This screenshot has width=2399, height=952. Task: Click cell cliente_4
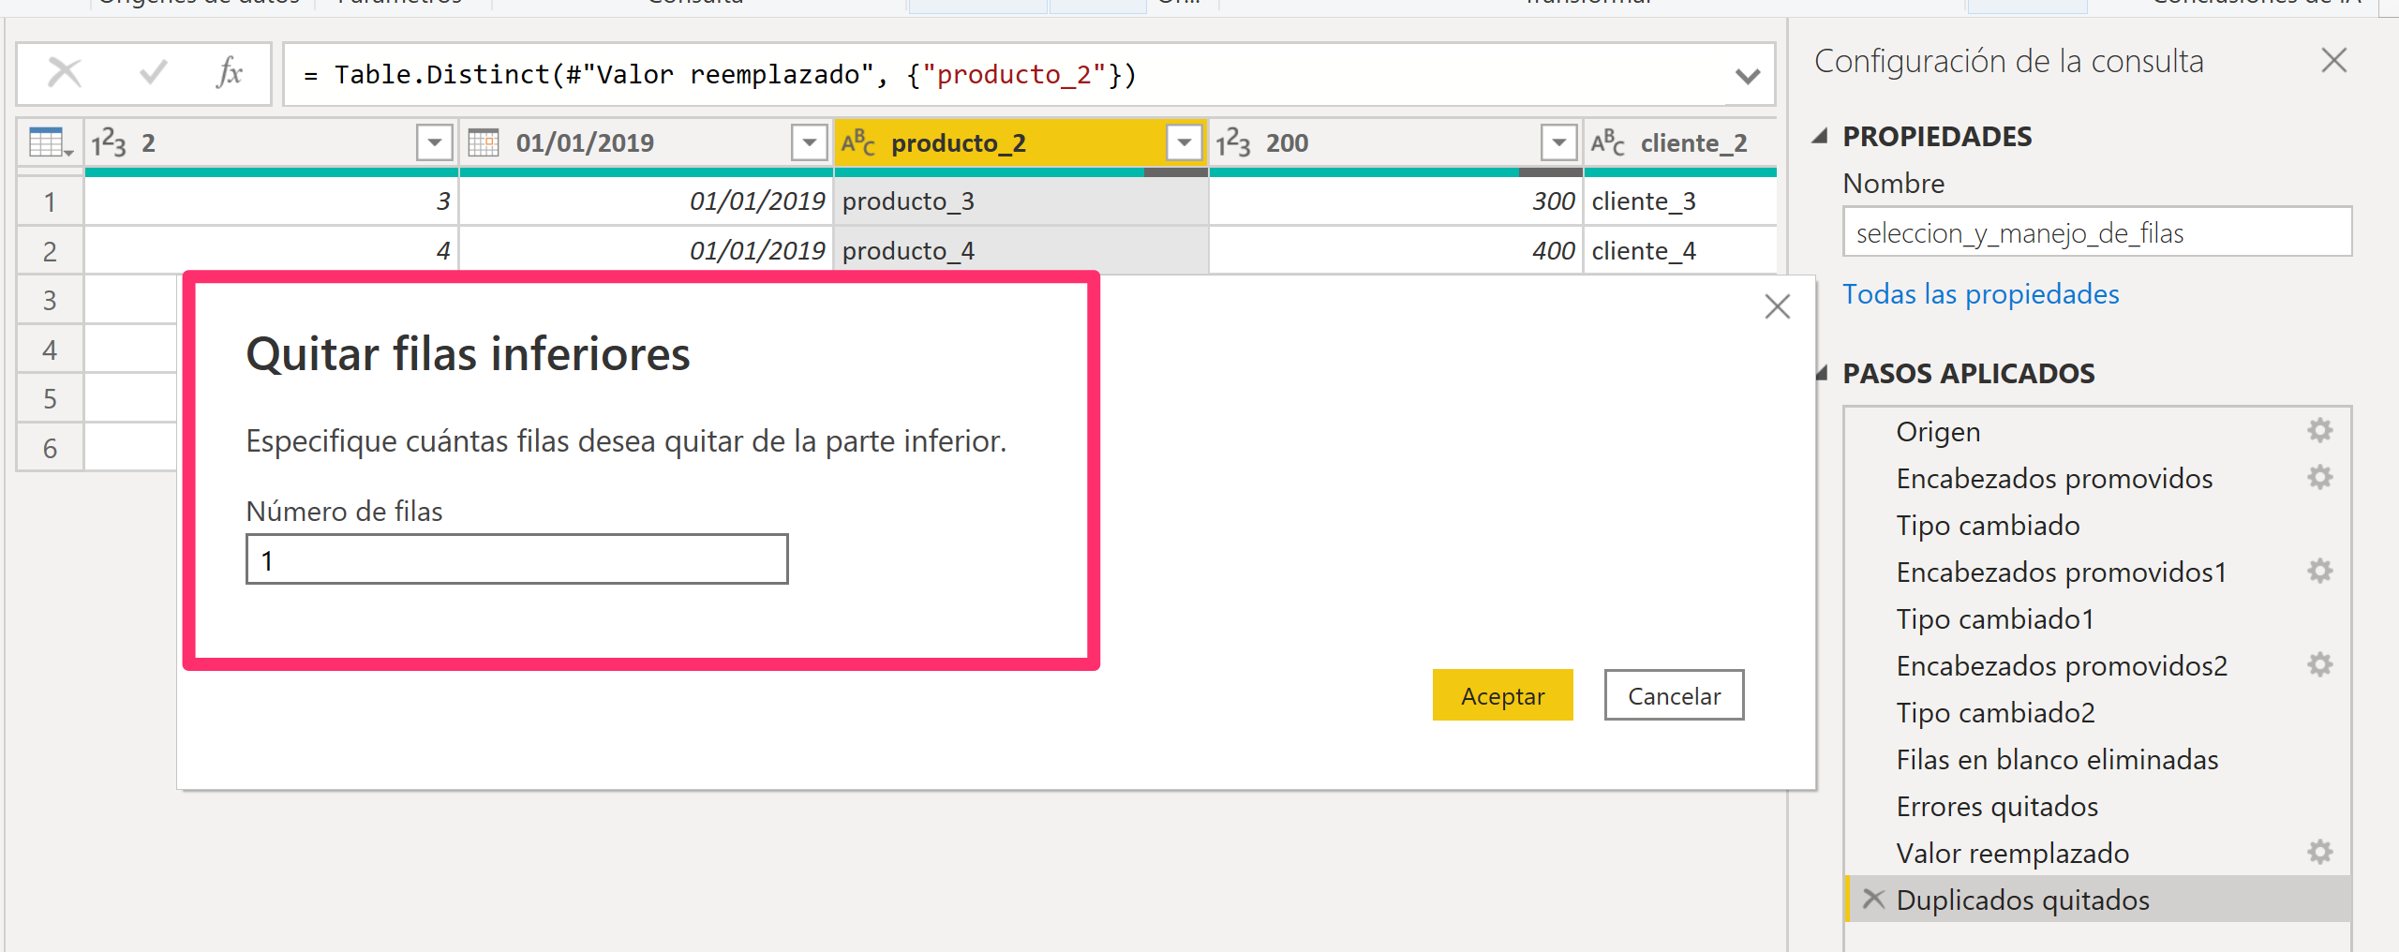point(1680,251)
